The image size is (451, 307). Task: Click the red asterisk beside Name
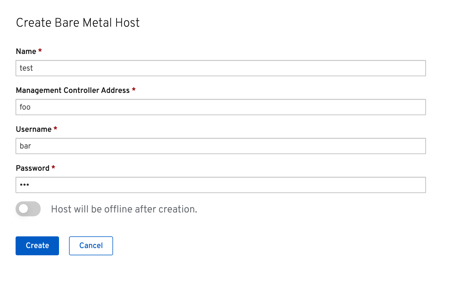click(40, 51)
